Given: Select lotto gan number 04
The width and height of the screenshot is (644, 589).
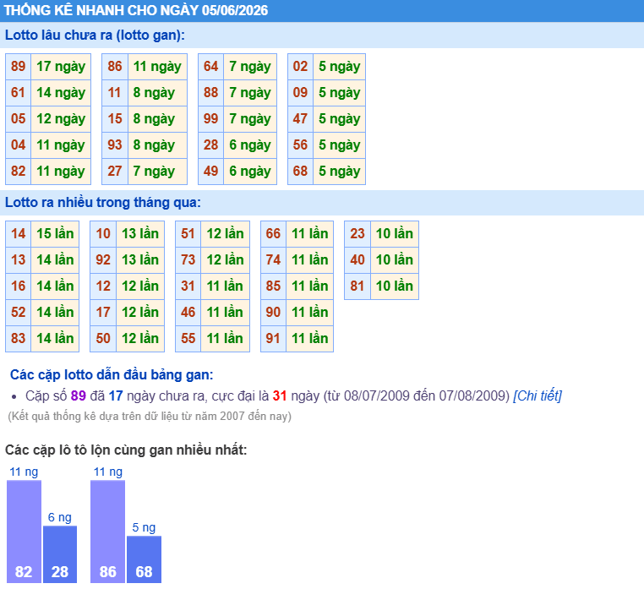Looking at the screenshot, I should (x=18, y=145).
